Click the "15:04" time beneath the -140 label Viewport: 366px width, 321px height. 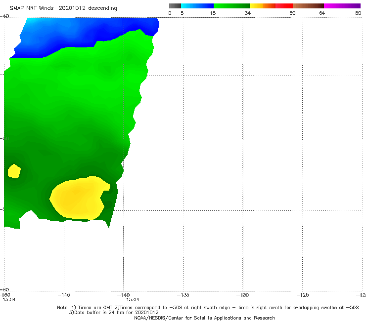133,300
